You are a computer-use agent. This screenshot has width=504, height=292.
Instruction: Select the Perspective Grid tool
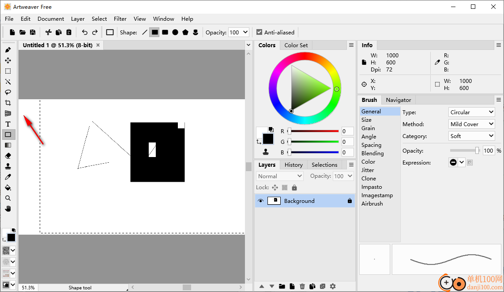[x=8, y=113]
